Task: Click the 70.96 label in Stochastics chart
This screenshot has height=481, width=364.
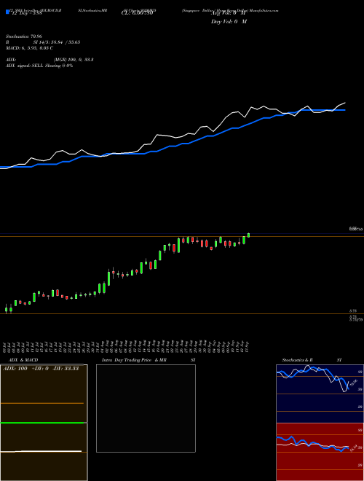Action: (x=354, y=383)
